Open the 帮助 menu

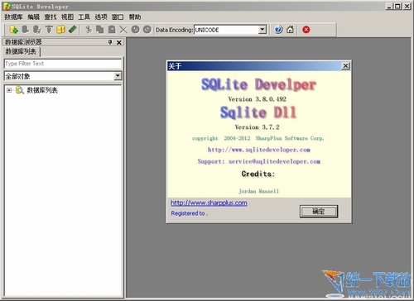pyautogui.click(x=135, y=17)
